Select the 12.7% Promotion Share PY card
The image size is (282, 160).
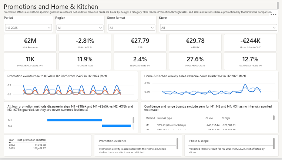(x=250, y=61)
